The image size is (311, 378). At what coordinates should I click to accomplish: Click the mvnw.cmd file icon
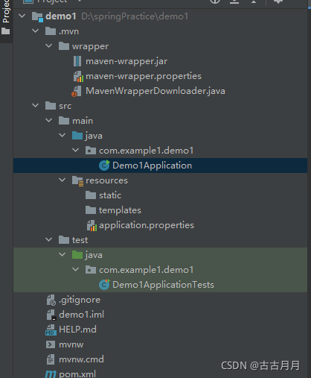pos(51,359)
